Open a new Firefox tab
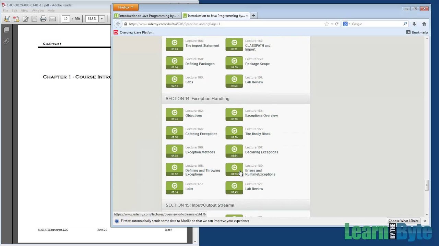Image resolution: width=439 pixels, height=246 pixels. 254,15
